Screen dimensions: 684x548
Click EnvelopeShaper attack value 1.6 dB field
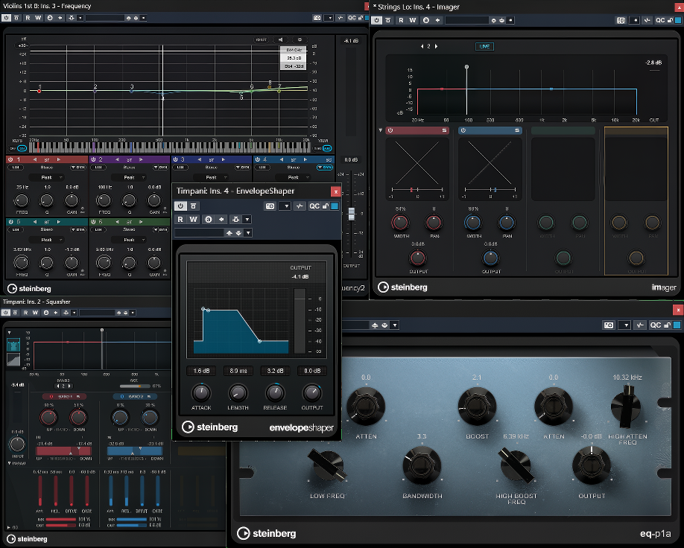coord(201,371)
